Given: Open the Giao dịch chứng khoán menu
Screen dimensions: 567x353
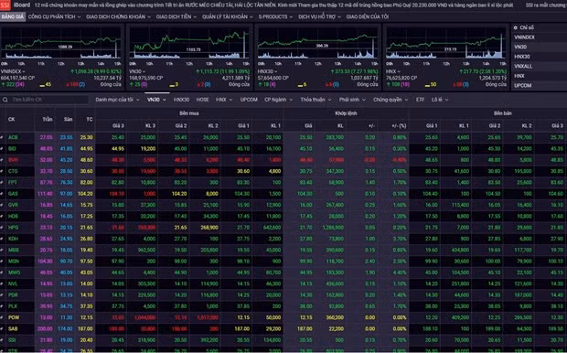Looking at the screenshot, I should coord(118,16).
